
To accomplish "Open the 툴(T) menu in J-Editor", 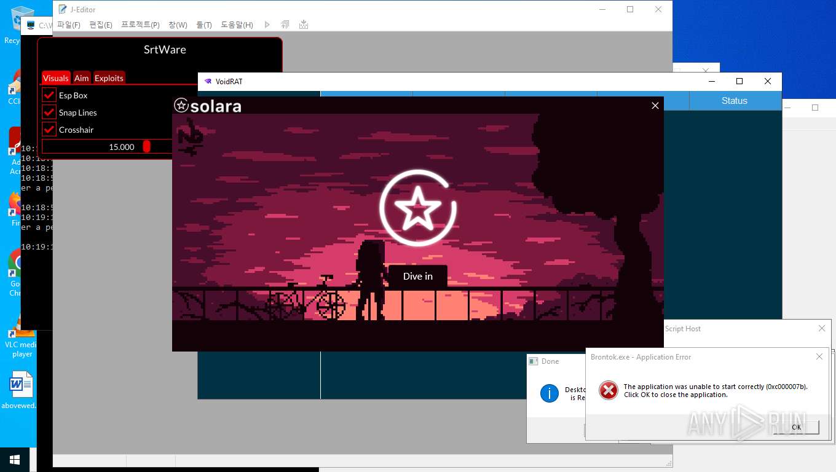I will tap(204, 25).
